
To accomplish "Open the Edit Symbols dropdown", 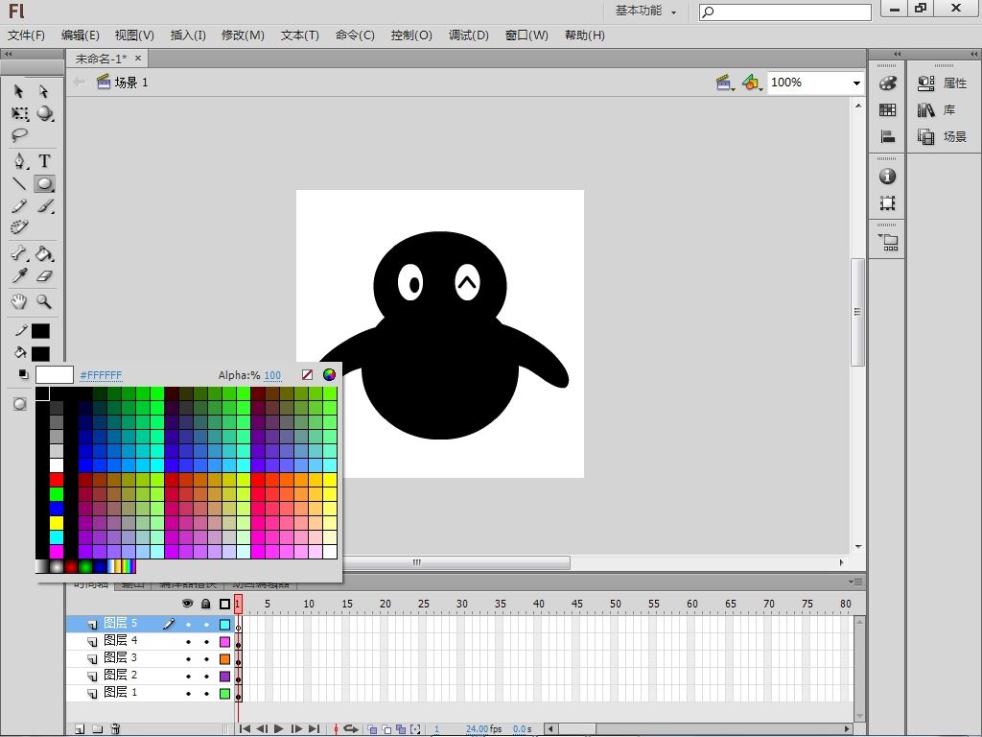I will [752, 83].
